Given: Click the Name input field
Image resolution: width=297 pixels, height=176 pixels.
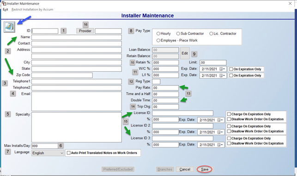Looking at the screenshot, I should pos(77,37).
